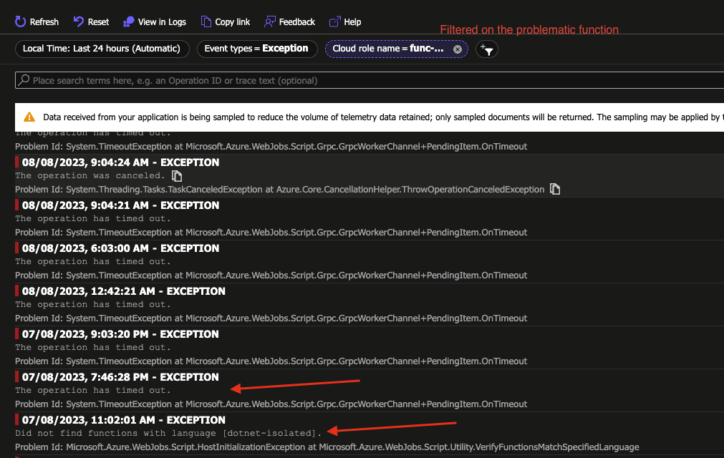
Task: Open the 07/08/2023, 11:02:01 AM exception
Action: coord(124,420)
